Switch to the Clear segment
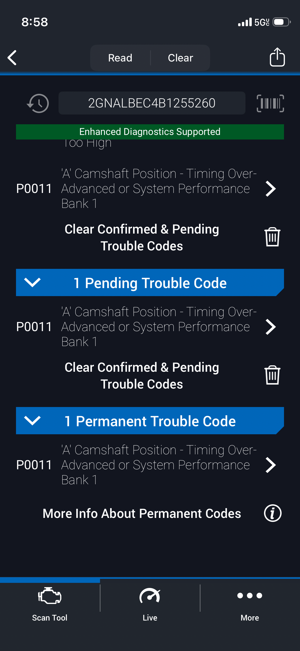The image size is (300, 651). pyautogui.click(x=181, y=58)
